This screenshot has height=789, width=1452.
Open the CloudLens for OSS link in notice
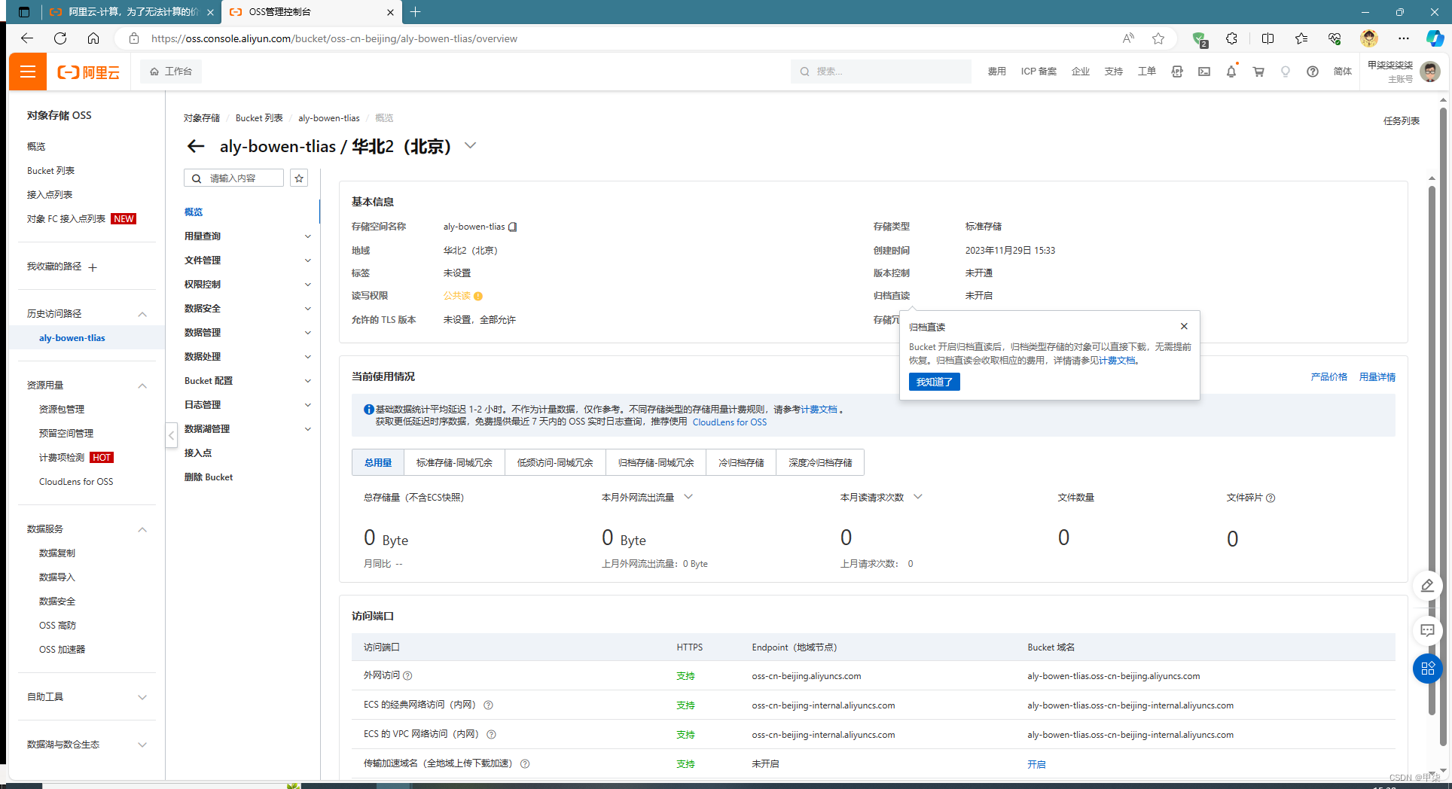pos(730,422)
